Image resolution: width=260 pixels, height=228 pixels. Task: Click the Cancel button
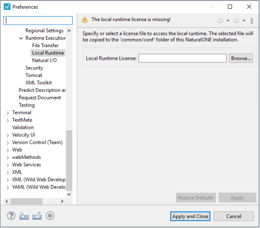(234, 216)
